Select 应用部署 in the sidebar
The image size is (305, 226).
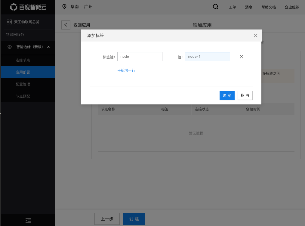pyautogui.click(x=28, y=72)
